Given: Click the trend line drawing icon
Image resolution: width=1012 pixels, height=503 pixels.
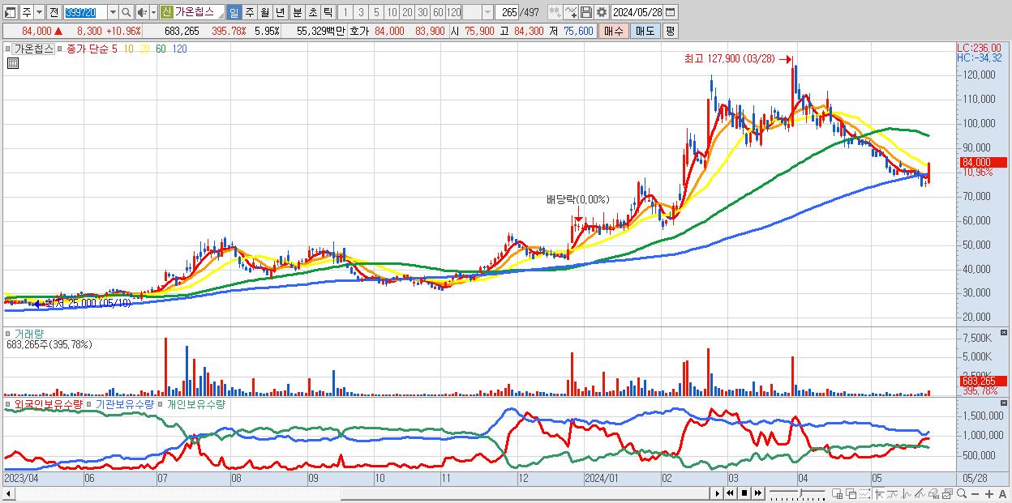Looking at the screenshot, I should pos(892,493).
